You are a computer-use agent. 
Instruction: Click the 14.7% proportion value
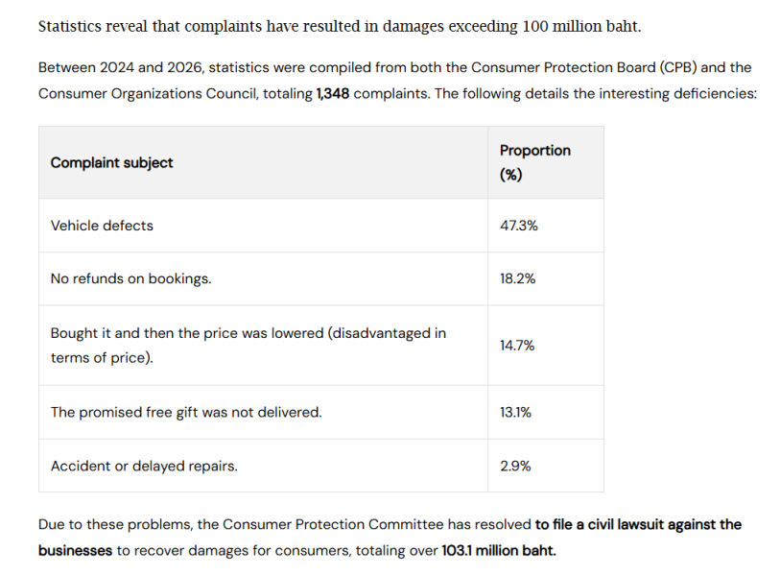(517, 346)
